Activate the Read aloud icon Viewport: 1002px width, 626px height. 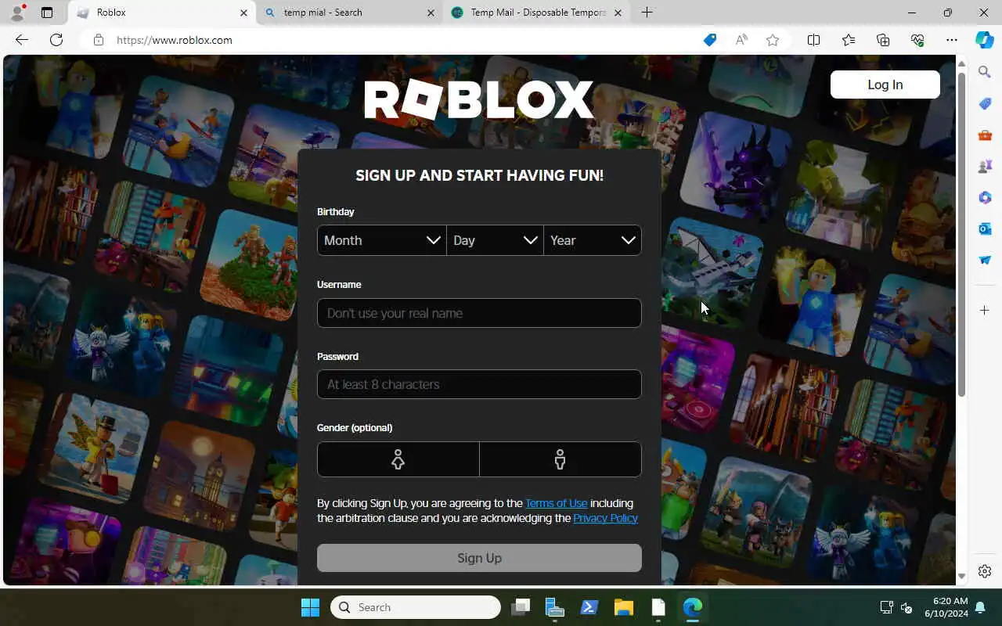point(741,40)
